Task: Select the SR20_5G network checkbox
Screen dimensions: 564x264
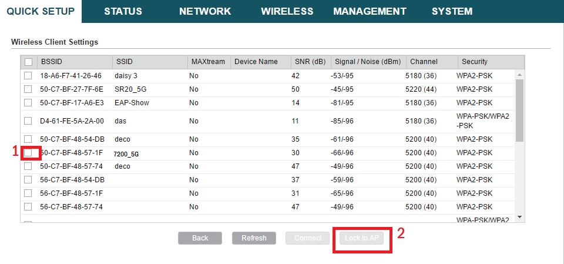Action: pos(28,89)
